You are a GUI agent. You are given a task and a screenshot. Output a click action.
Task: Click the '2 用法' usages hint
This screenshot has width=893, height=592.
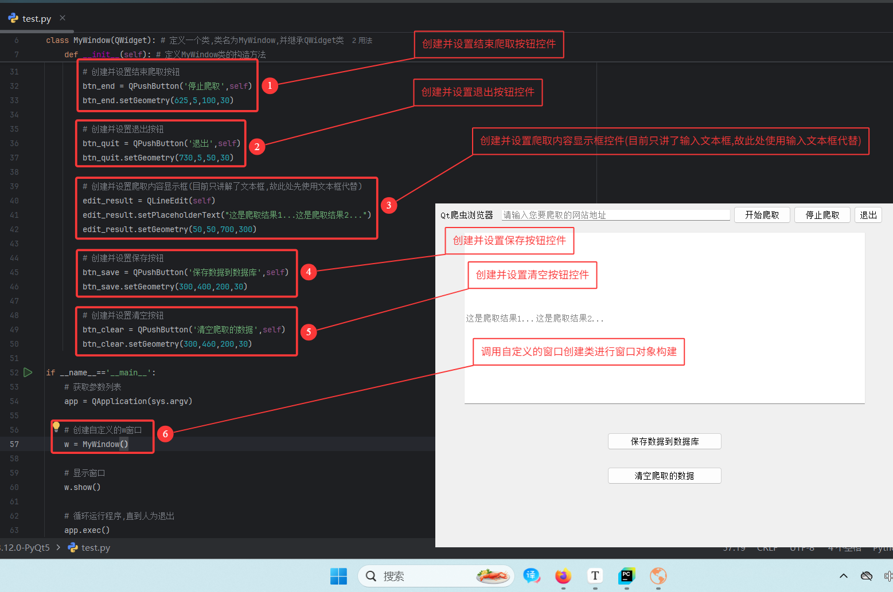click(362, 41)
